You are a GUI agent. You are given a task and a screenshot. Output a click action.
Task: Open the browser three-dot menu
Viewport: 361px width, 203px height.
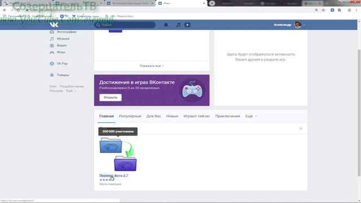[356, 10]
